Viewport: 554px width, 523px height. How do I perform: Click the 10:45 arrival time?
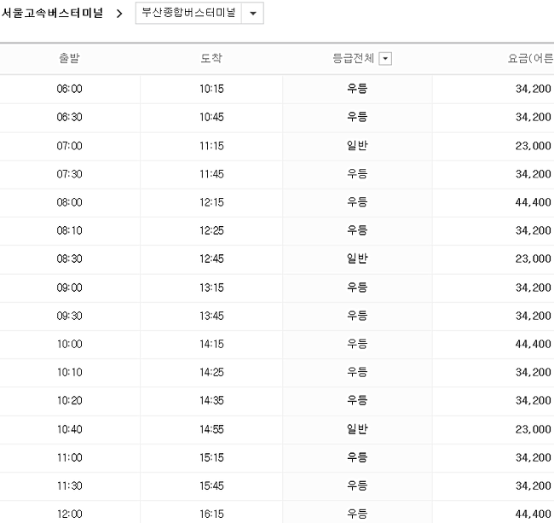pos(211,117)
